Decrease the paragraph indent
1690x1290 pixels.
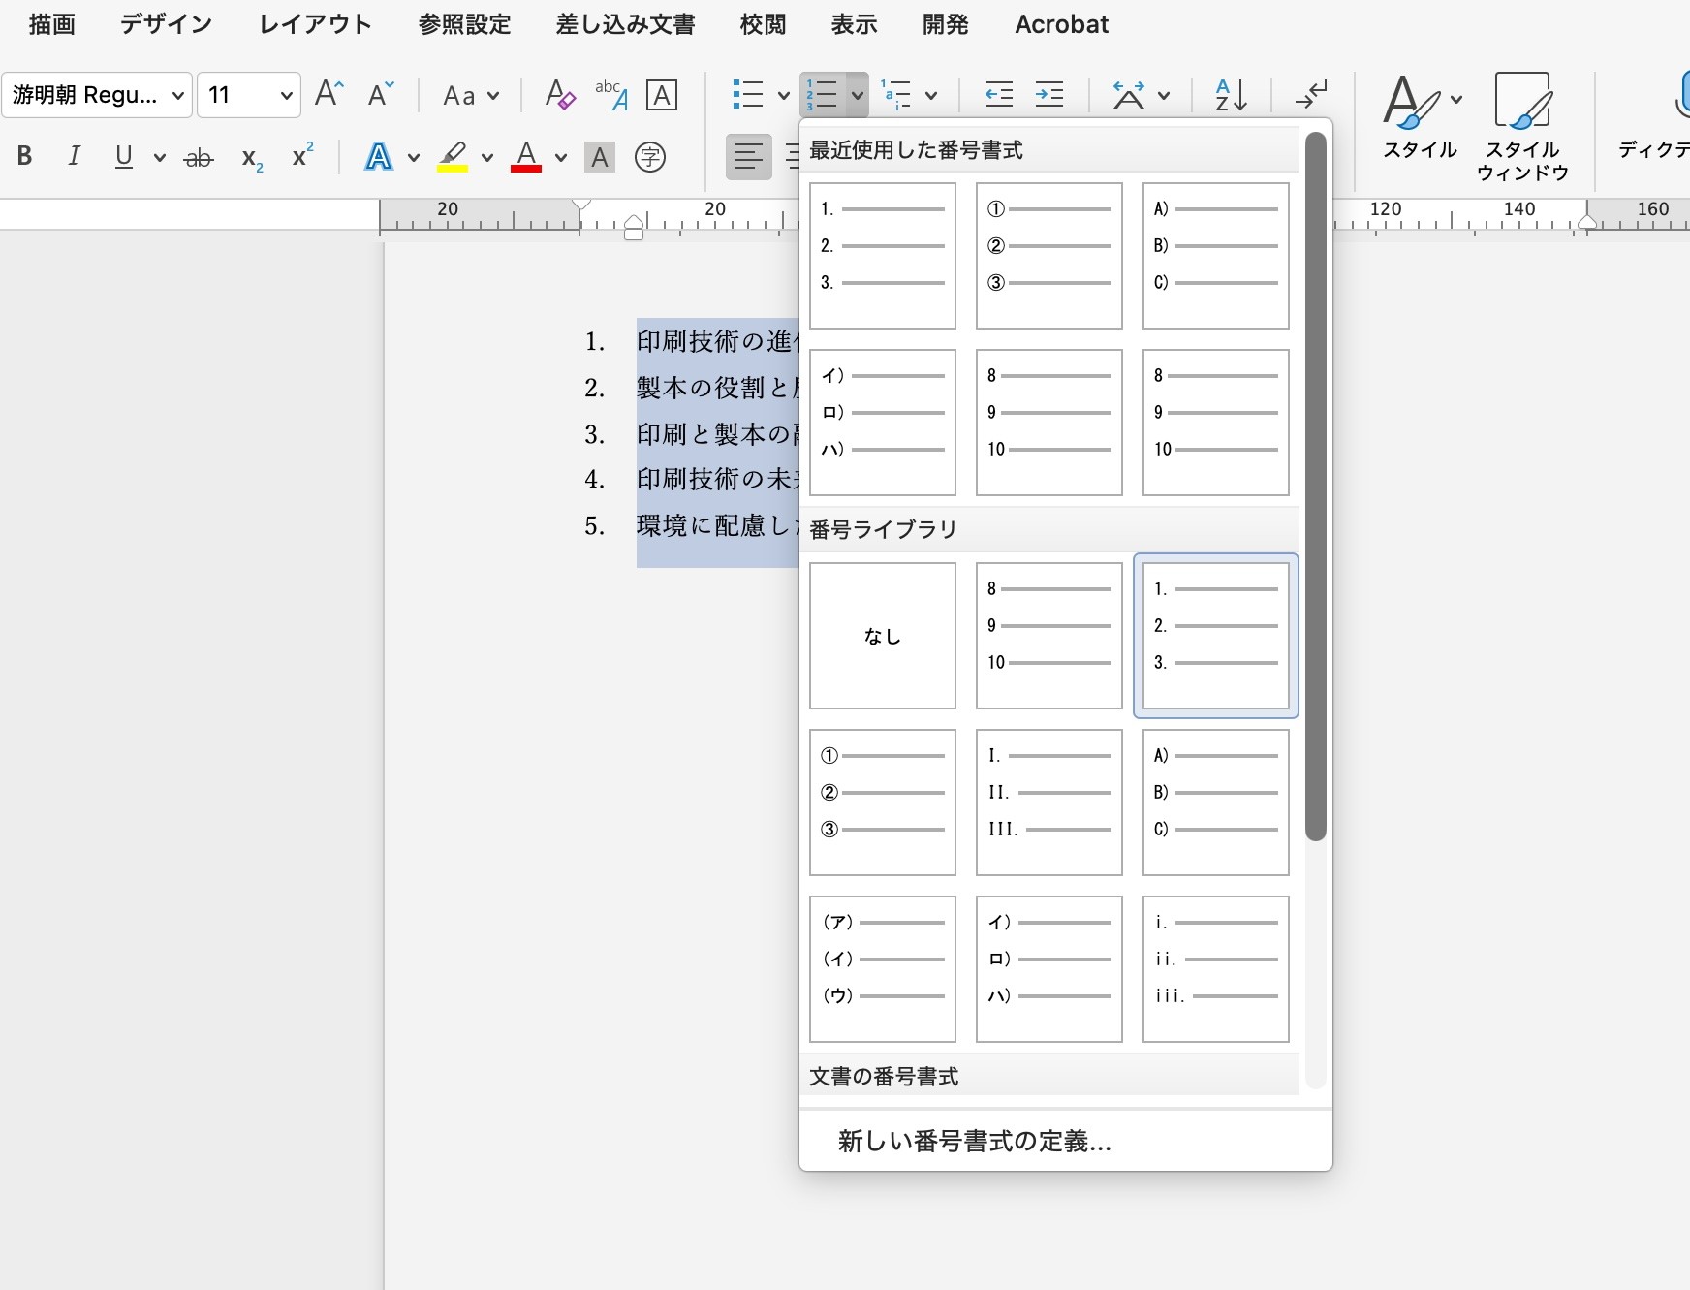coord(998,94)
